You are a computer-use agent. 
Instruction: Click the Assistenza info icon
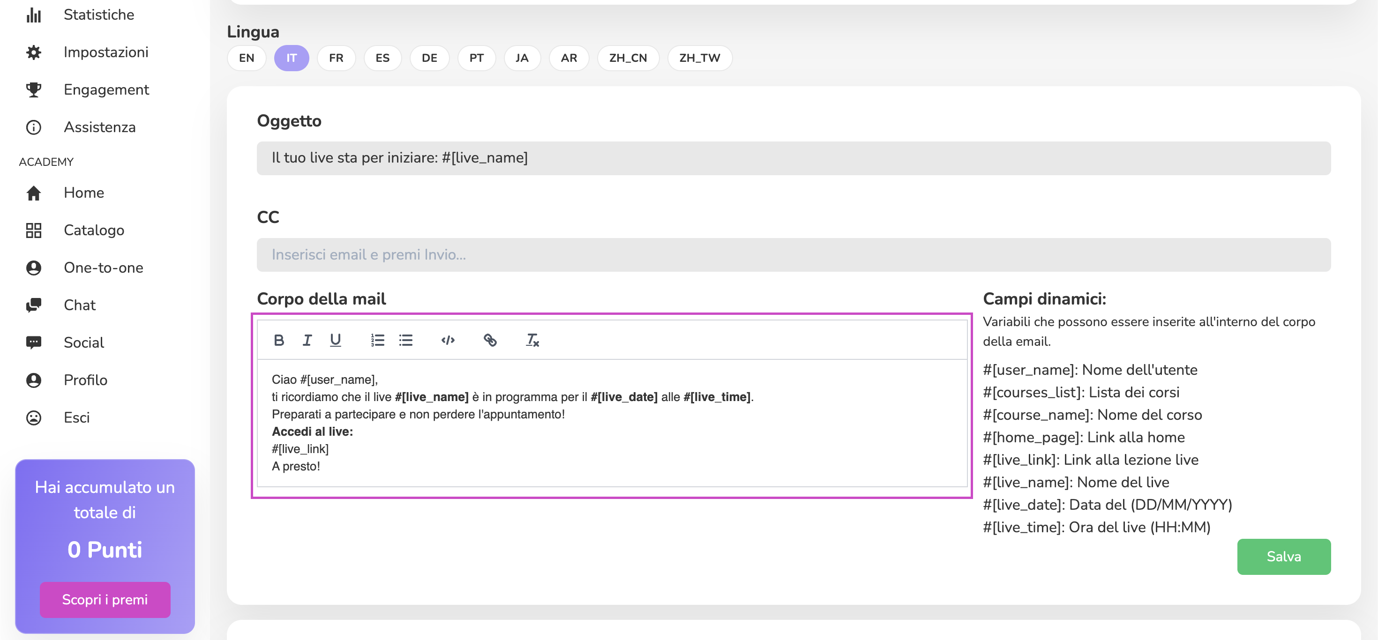click(34, 127)
